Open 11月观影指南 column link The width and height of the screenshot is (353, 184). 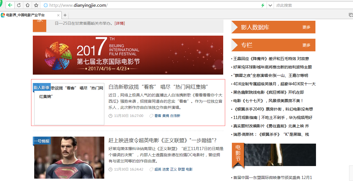(273, 118)
